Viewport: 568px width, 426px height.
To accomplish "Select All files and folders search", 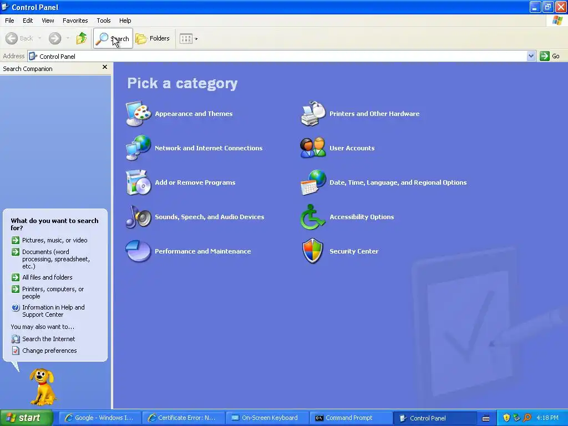I will [48, 277].
